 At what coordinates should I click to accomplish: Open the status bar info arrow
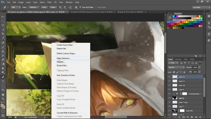click(x=45, y=117)
